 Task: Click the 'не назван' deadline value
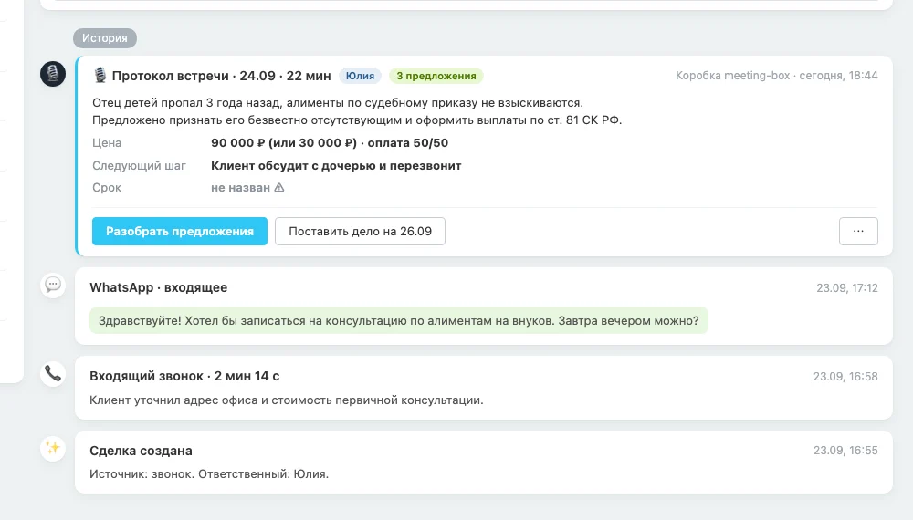click(240, 187)
